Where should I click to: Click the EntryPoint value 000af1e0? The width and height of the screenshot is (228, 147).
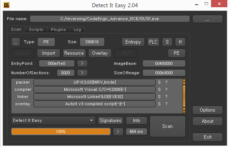[57, 63]
